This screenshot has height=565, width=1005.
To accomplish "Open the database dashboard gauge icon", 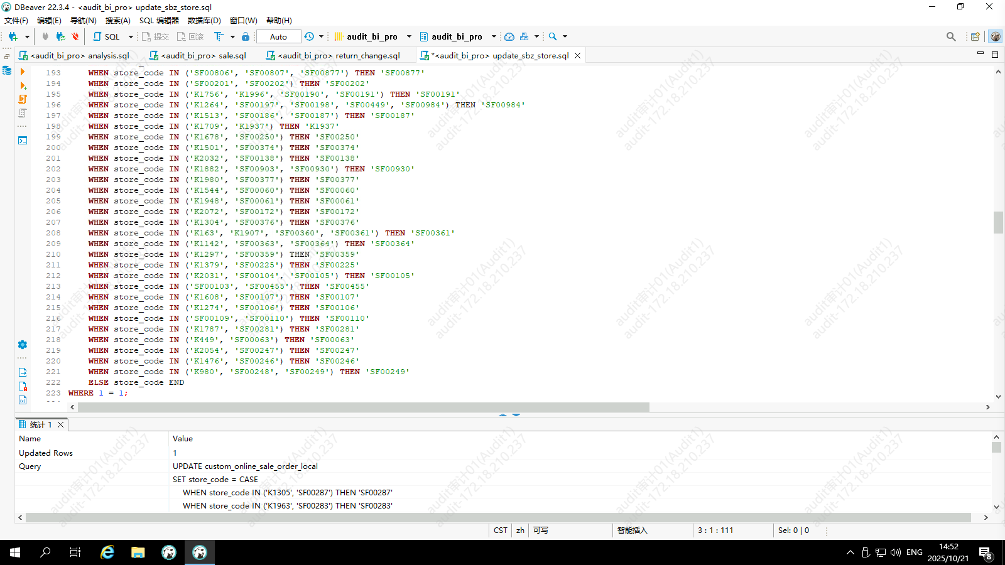I will [x=509, y=36].
